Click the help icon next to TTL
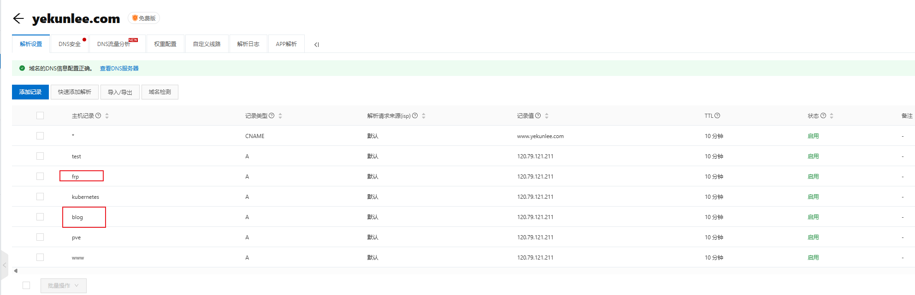The height and width of the screenshot is (295, 915). tap(717, 116)
